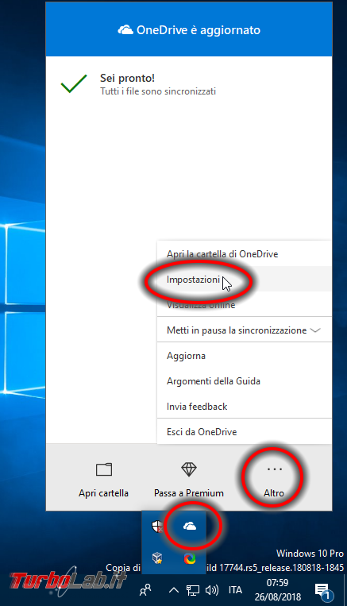This screenshot has width=347, height=606.
Task: Select Apri la cartella di OneDrive
Action: [245, 254]
